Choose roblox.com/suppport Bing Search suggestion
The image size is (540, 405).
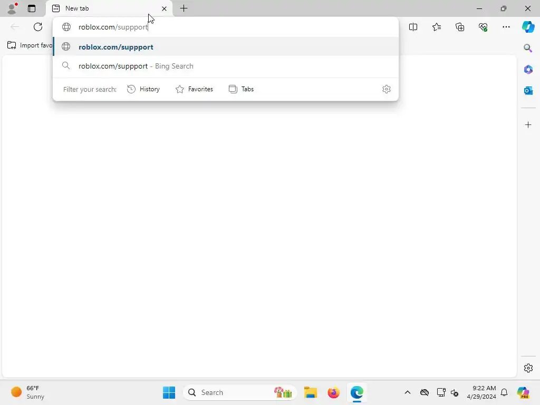pyautogui.click(x=226, y=66)
